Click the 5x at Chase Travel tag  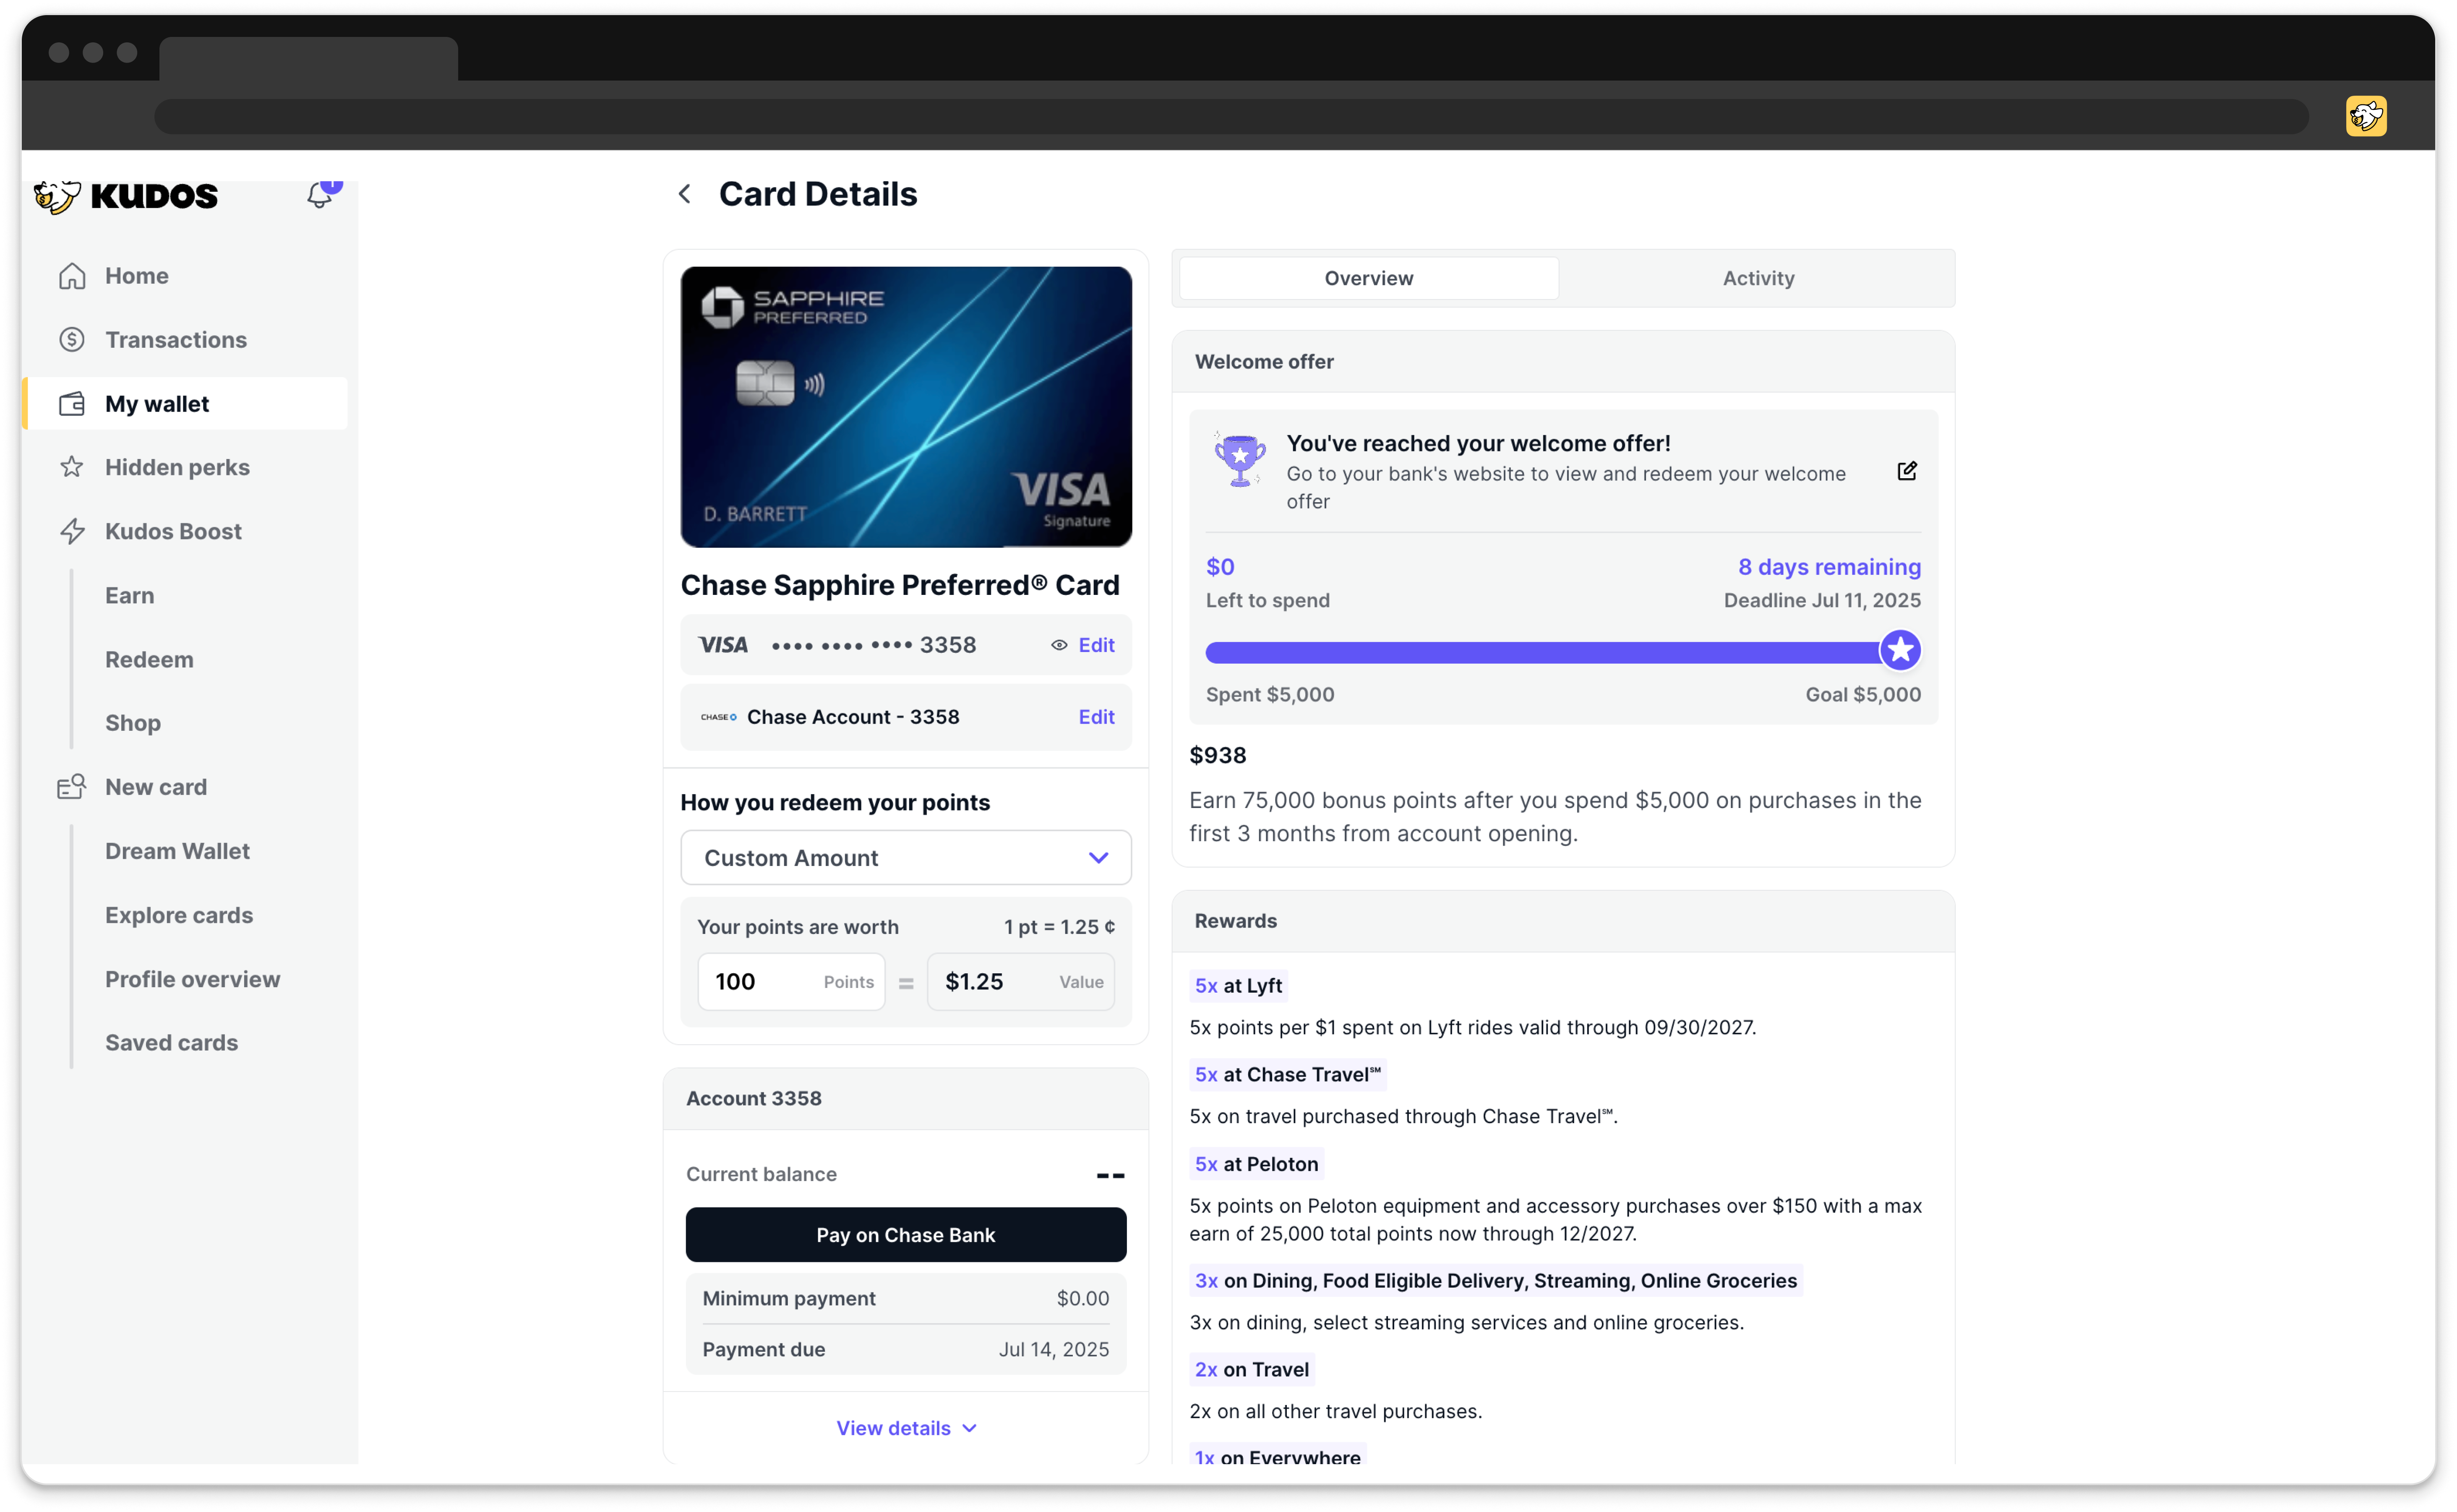click(x=1288, y=1074)
